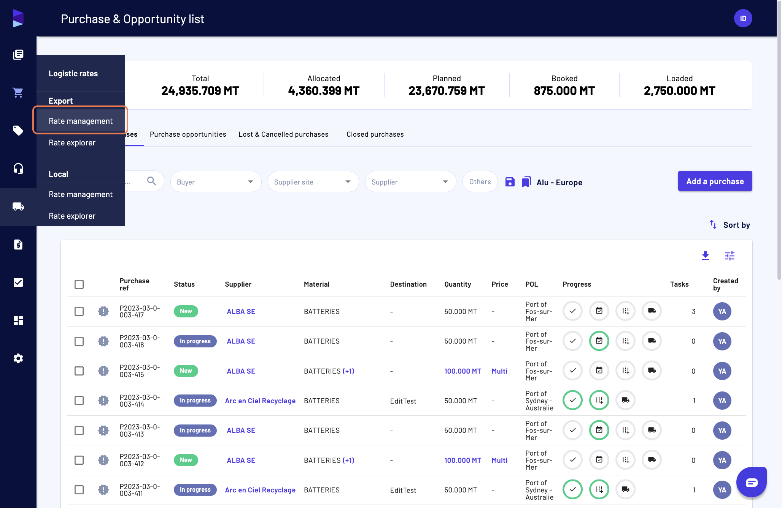The width and height of the screenshot is (782, 508).
Task: Click the search magnifier icon
Action: coord(151,181)
